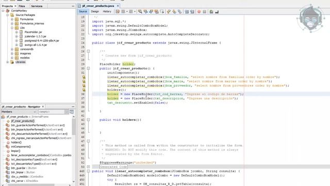Minimize the Projects panel
The width and height of the screenshot is (330, 186).
(x=73, y=6)
